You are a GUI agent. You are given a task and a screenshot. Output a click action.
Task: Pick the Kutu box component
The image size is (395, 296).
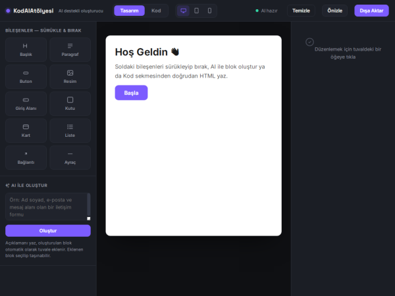tap(70, 103)
